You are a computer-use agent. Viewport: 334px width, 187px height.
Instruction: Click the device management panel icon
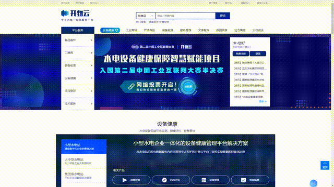204,180
